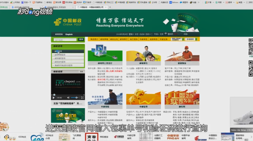The width and height of the screenshot is (253, 141).
Task: Click the 出国打工 table ad thumbnail
Action: pyautogui.click(x=146, y=137)
